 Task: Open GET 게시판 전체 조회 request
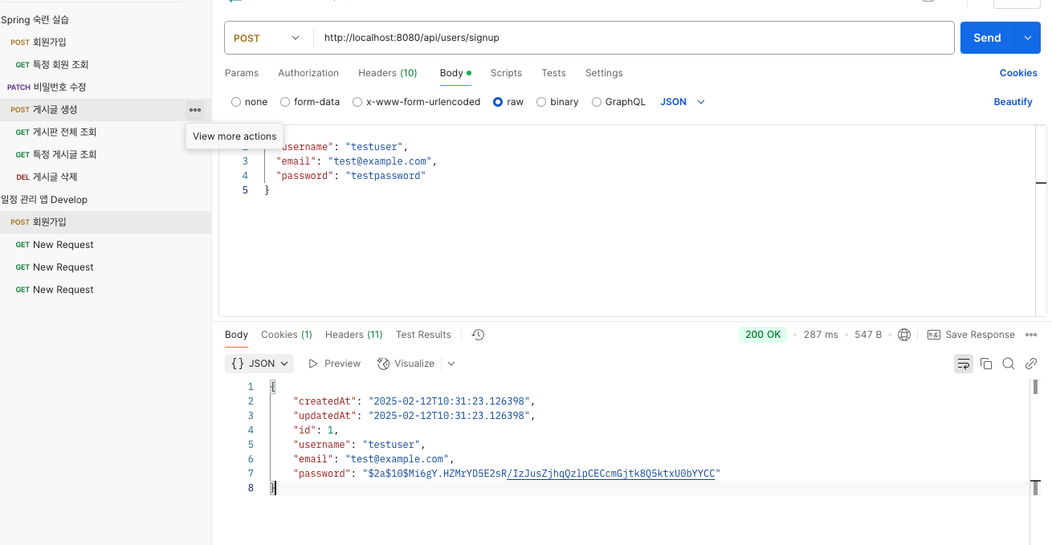tap(105, 132)
